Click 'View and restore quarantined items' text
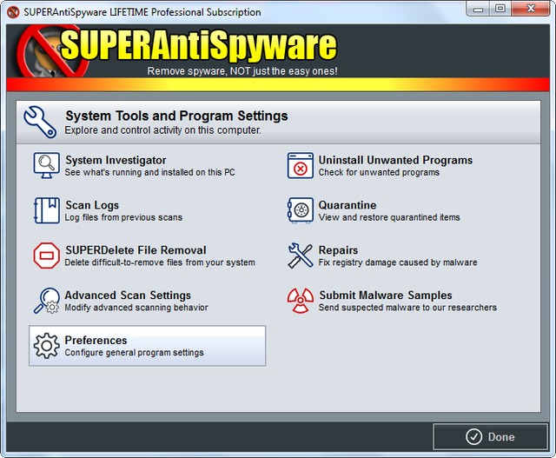 coord(389,217)
